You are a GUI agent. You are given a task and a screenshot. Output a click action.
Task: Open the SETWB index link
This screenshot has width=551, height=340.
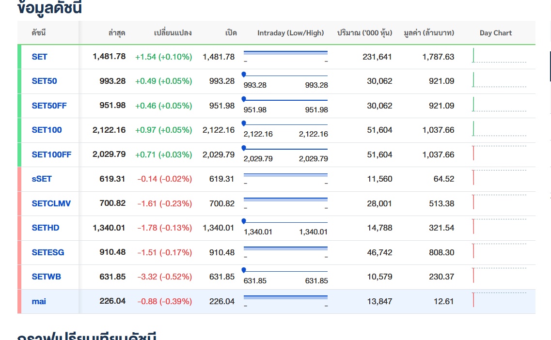click(x=47, y=277)
